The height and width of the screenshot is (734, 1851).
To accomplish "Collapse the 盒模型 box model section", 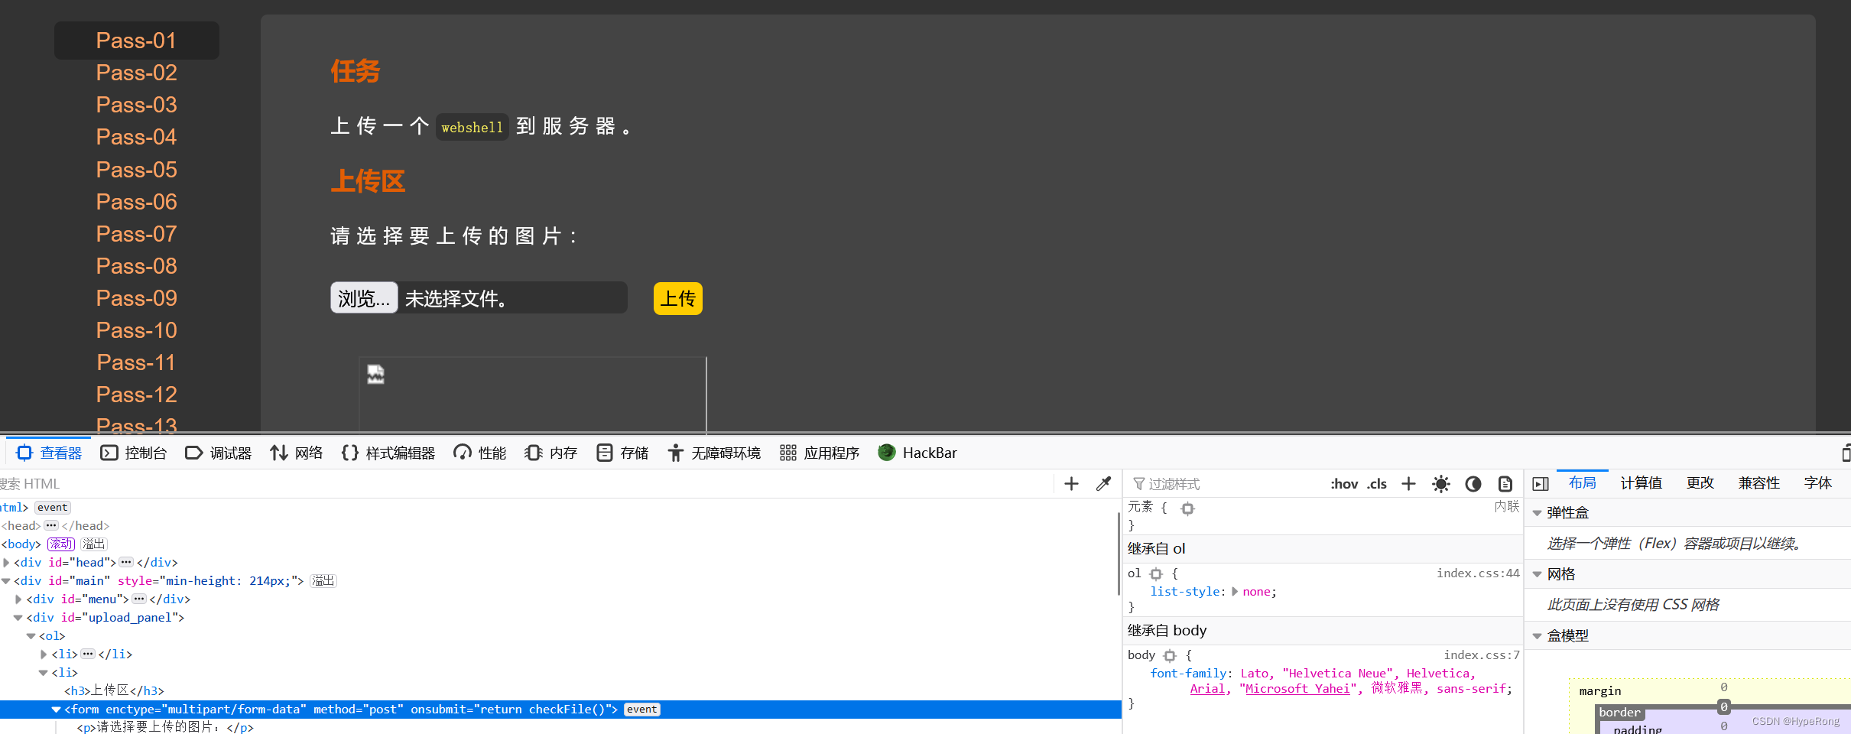I will point(1538,636).
